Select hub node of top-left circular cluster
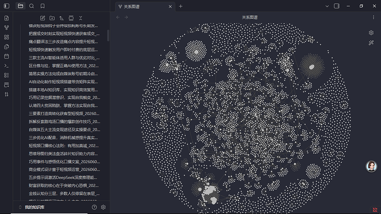Viewport: 381px width, 214px height. coord(197,52)
